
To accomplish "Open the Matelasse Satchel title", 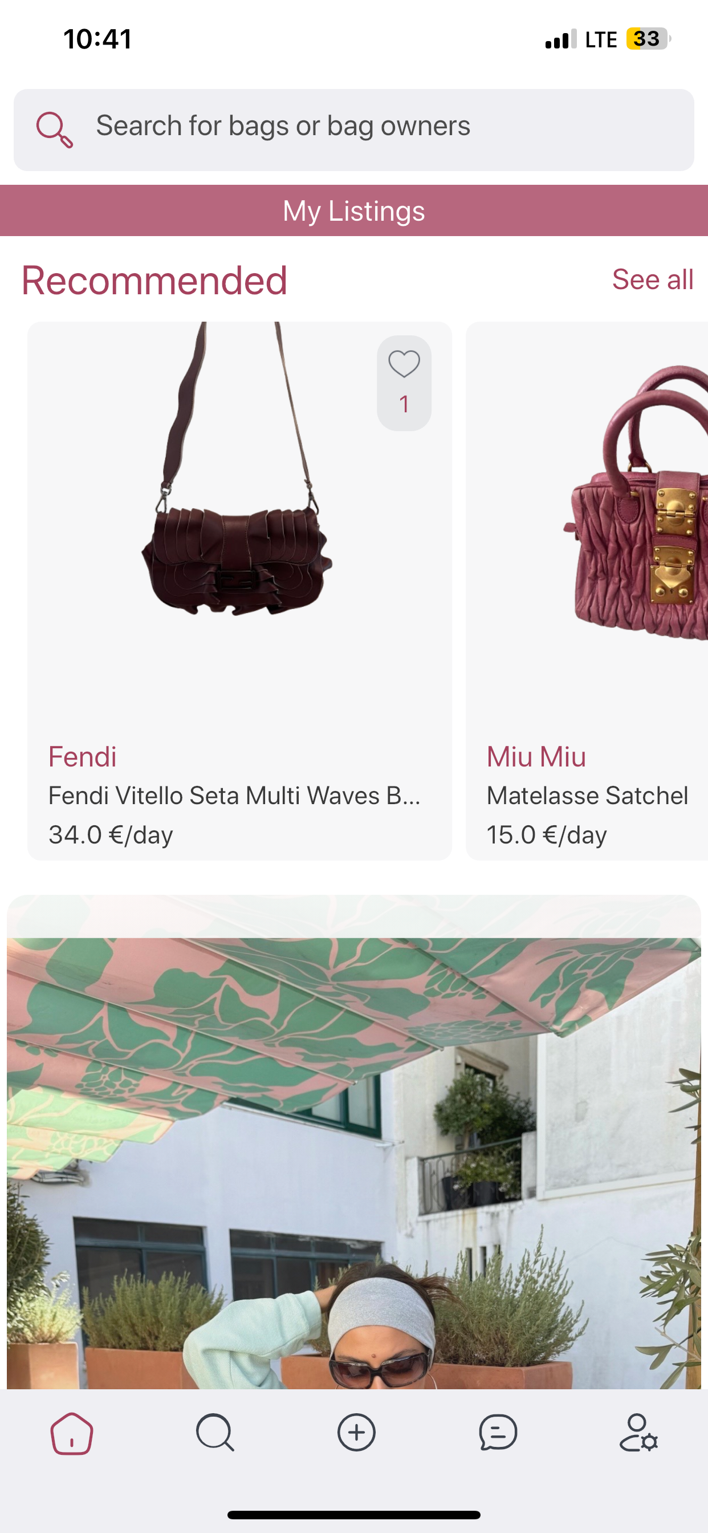I will pyautogui.click(x=587, y=796).
